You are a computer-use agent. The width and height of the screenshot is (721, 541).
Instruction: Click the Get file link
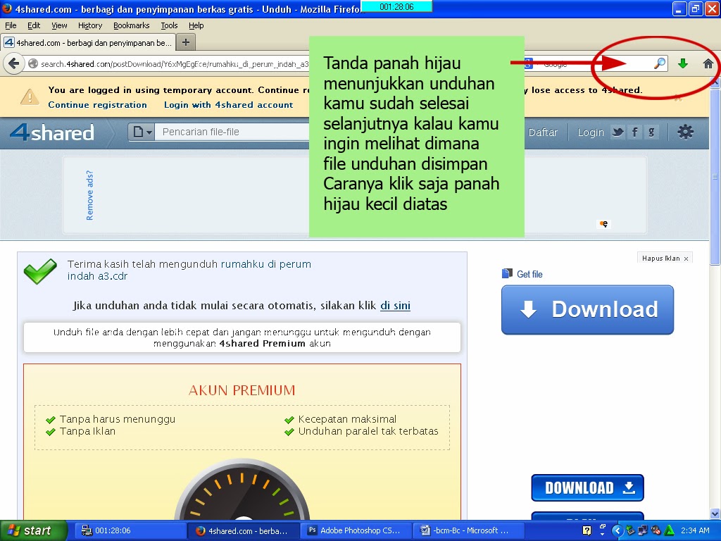(529, 274)
